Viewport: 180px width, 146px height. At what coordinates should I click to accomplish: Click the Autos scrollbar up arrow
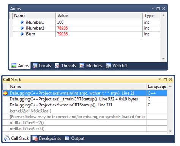pos(163,16)
